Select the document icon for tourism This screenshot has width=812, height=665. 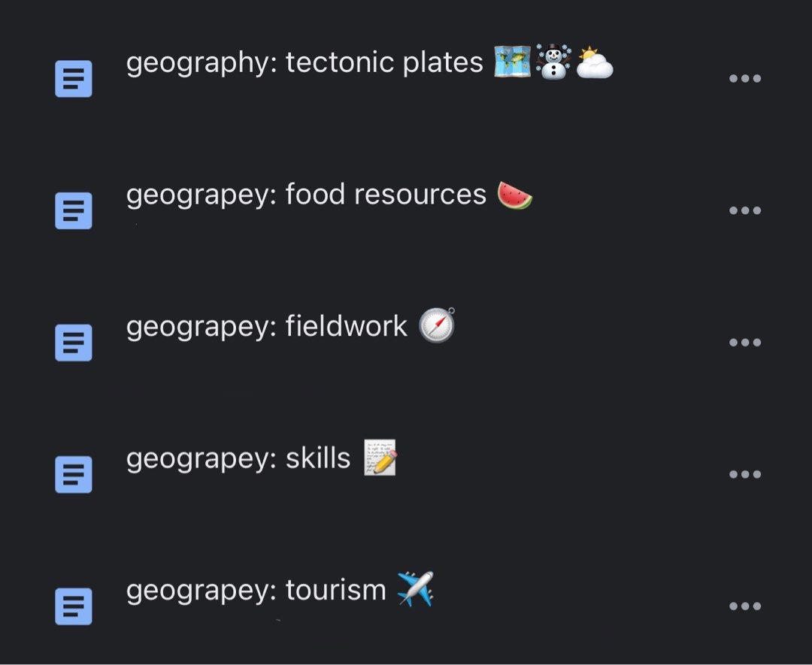(73, 606)
